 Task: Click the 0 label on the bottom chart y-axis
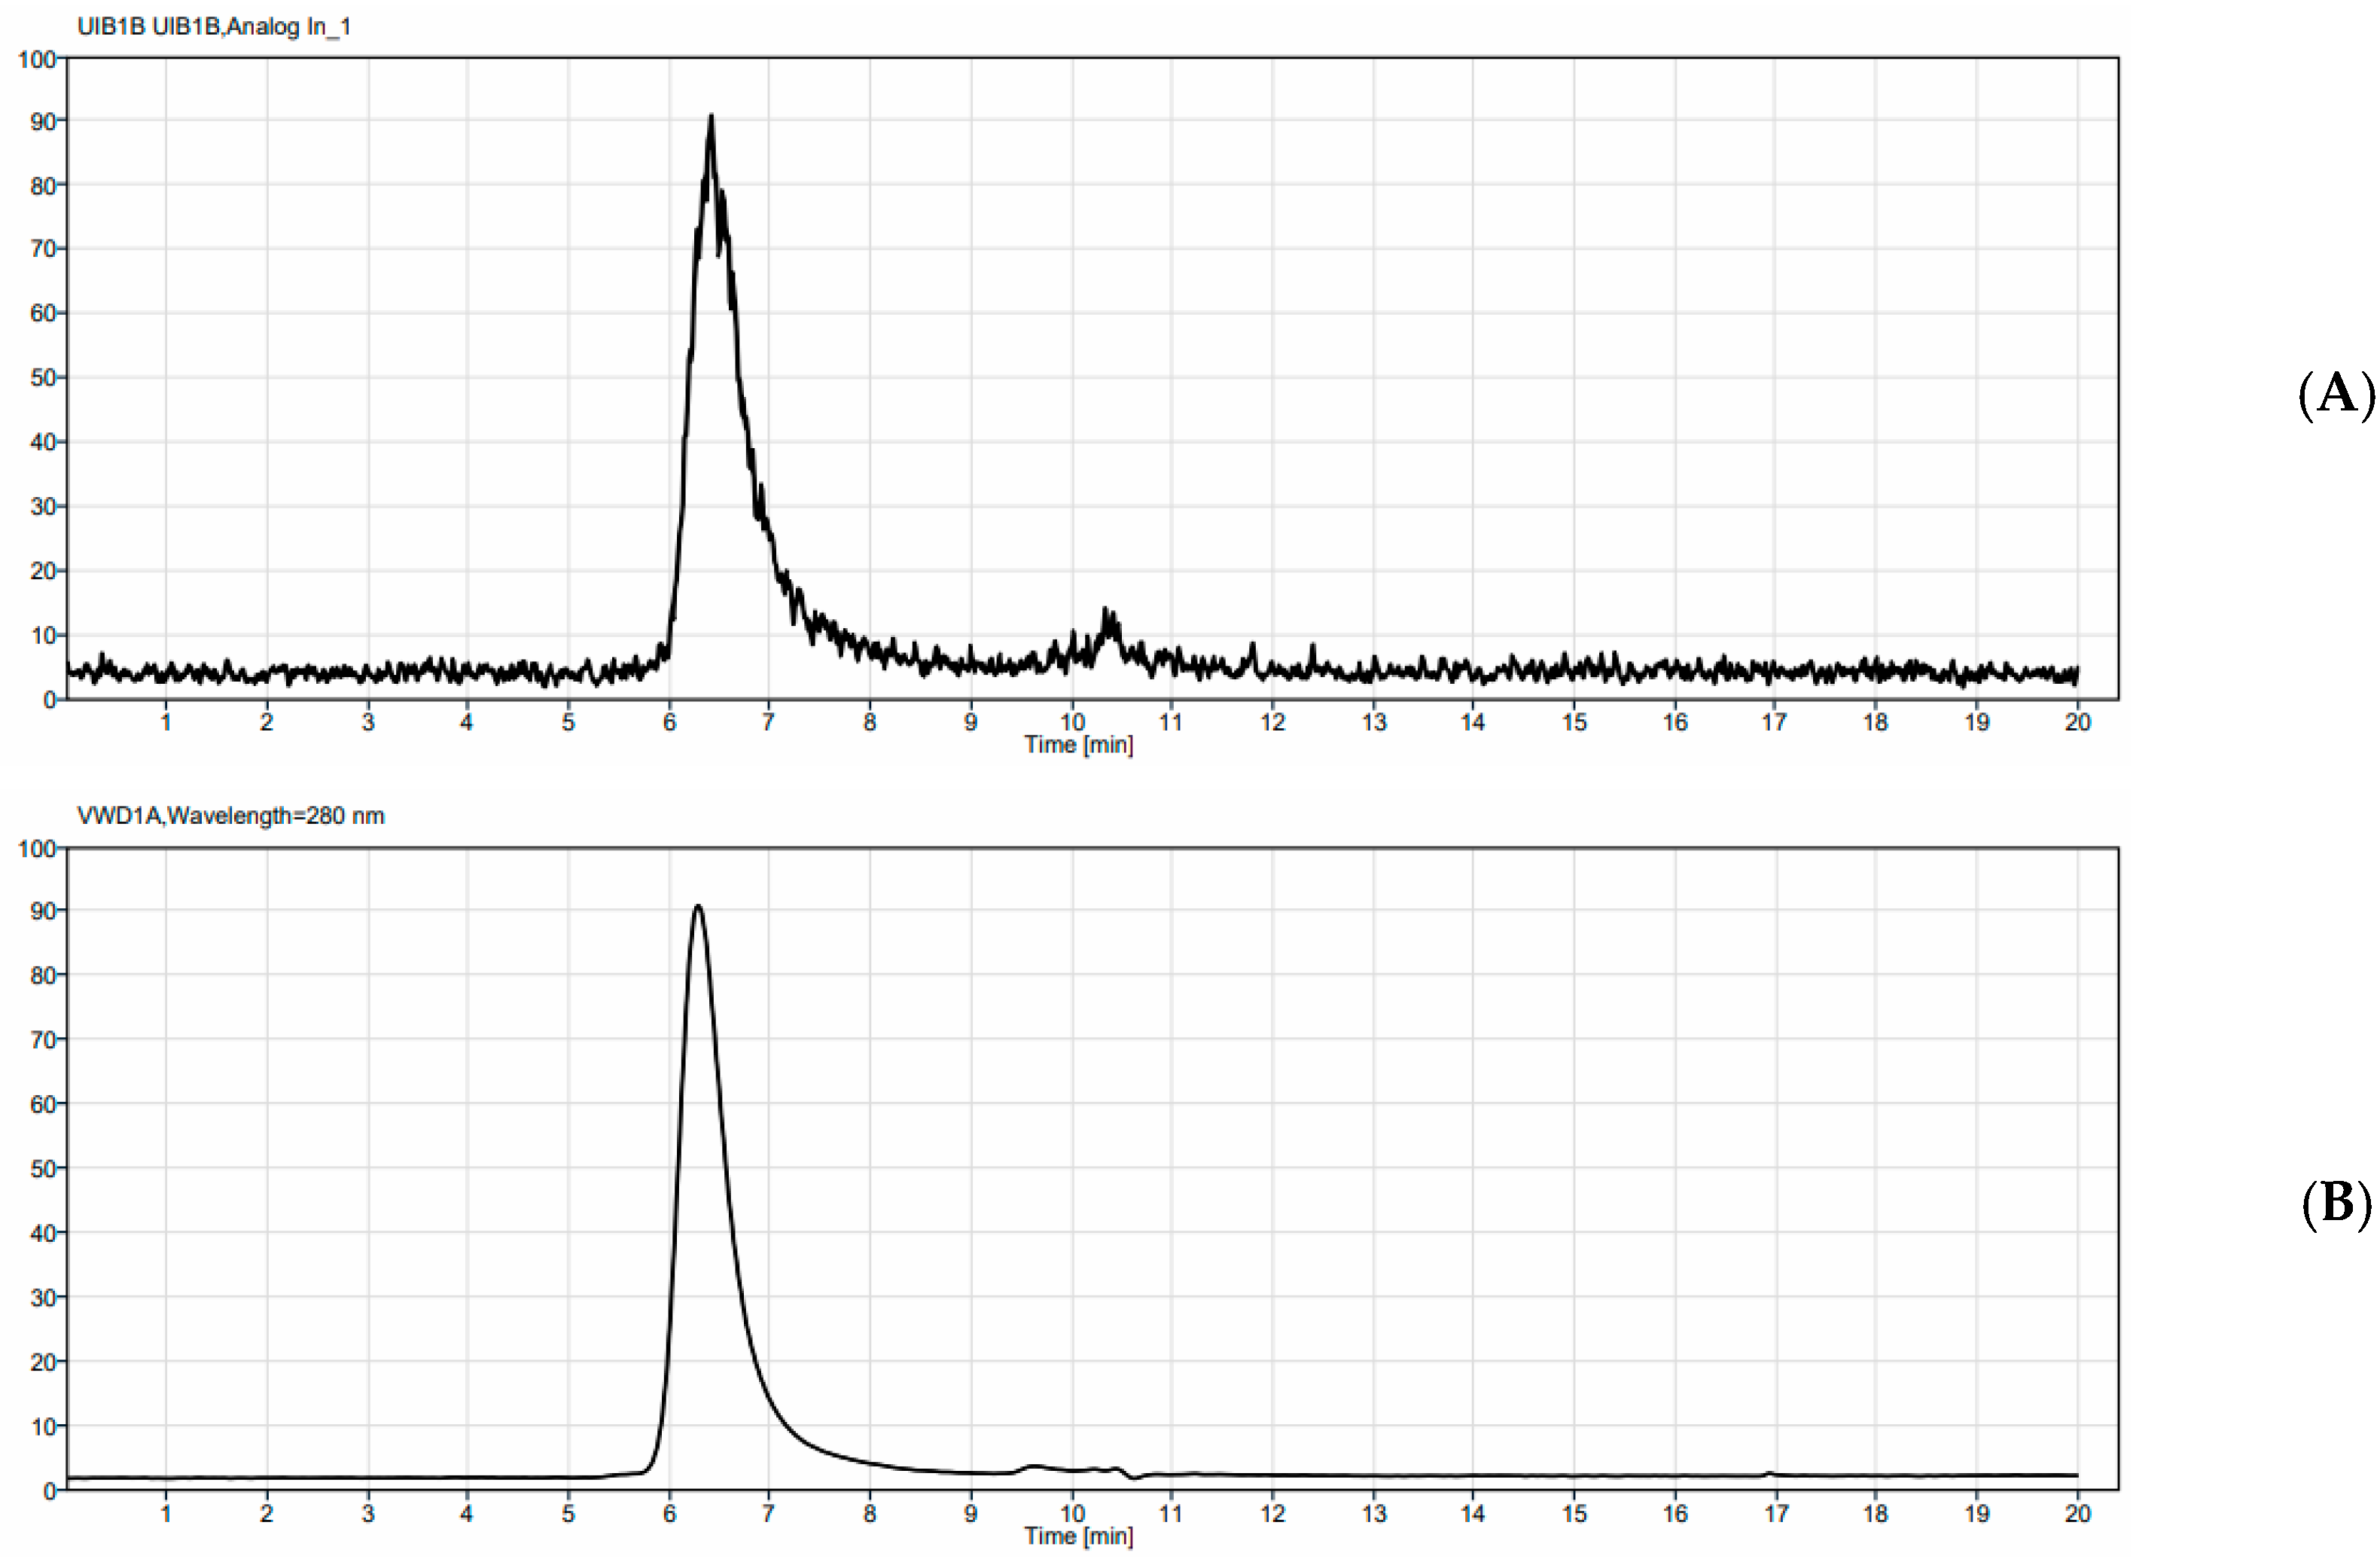point(49,1492)
